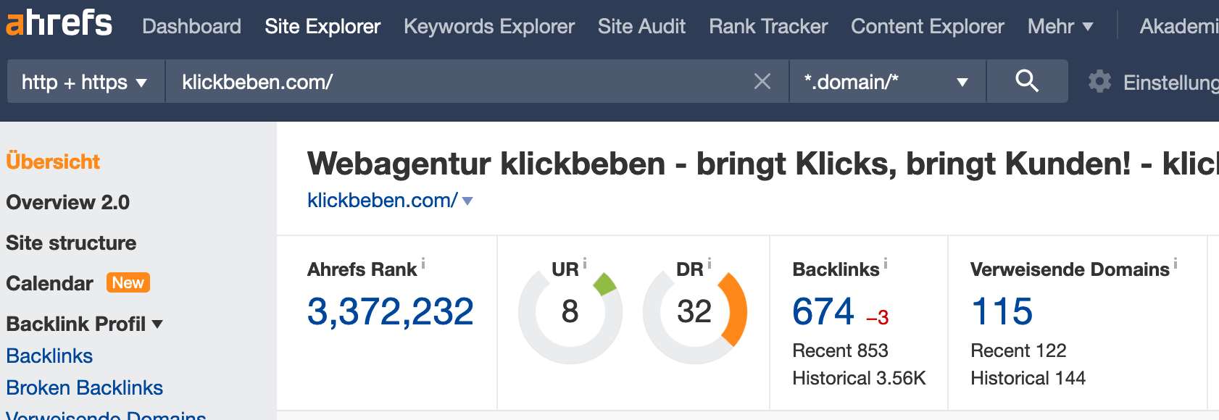Click the Webagentur klickbeben page title
This screenshot has height=420, width=1219.
pyautogui.click(x=763, y=164)
